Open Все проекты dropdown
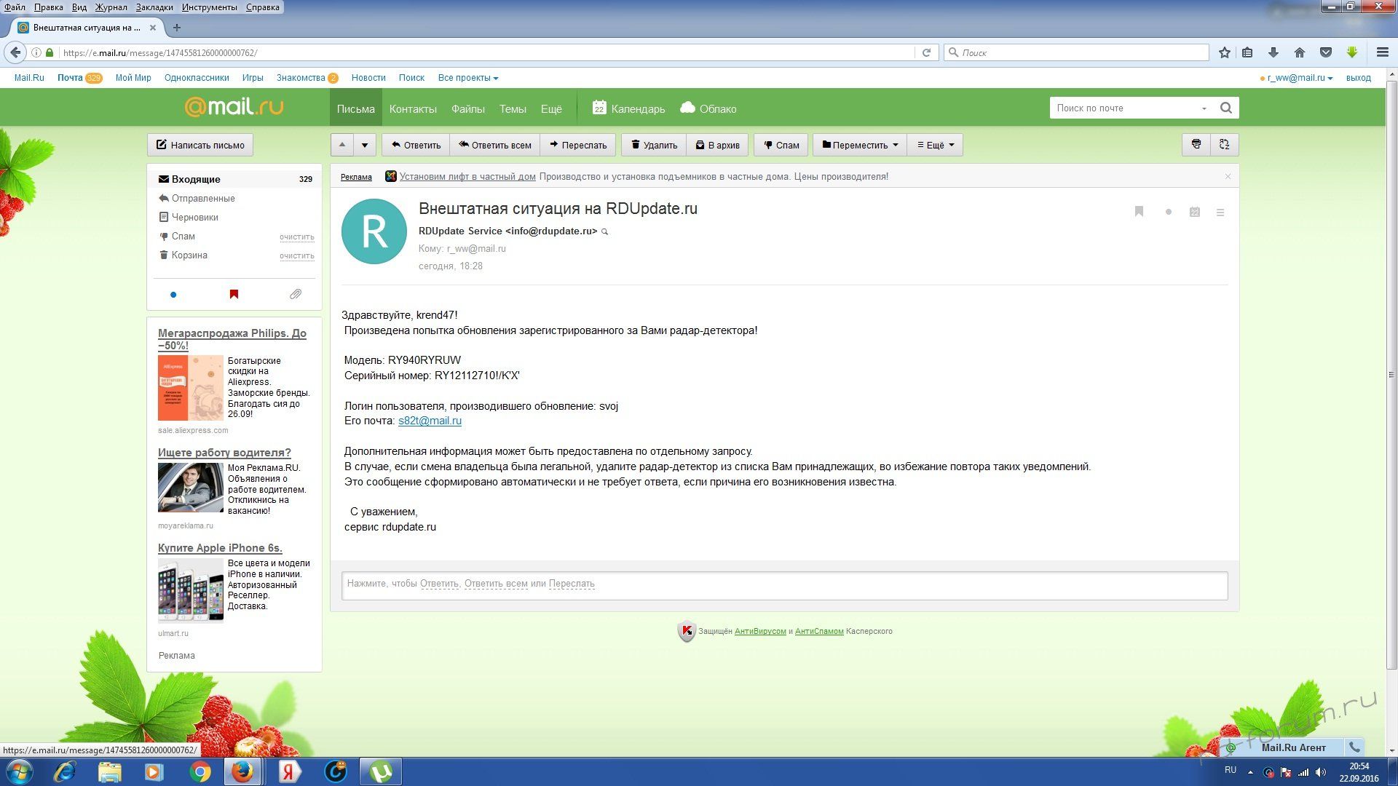 tap(467, 78)
